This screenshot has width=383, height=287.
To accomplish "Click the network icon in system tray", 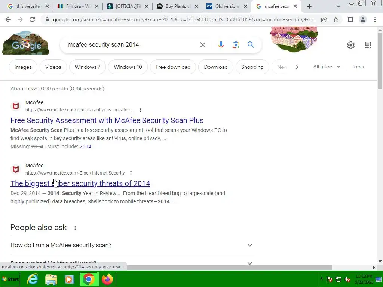I will [x=338, y=279].
